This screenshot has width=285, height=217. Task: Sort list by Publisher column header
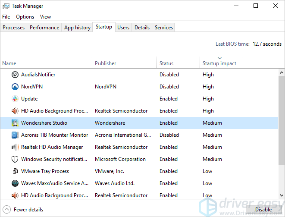106,63
